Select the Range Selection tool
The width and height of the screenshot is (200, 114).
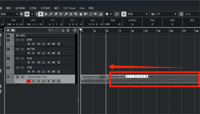46,14
